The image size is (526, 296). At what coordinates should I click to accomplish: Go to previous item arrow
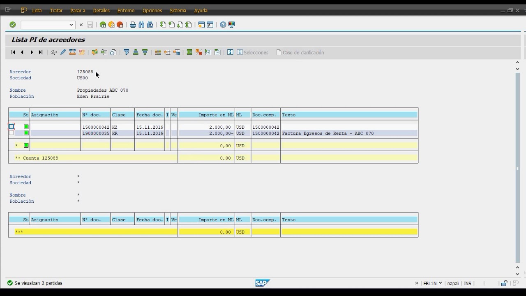click(x=22, y=52)
